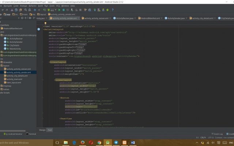
Task: Open Replace with the second magnifier icon
Action: point(30,10)
